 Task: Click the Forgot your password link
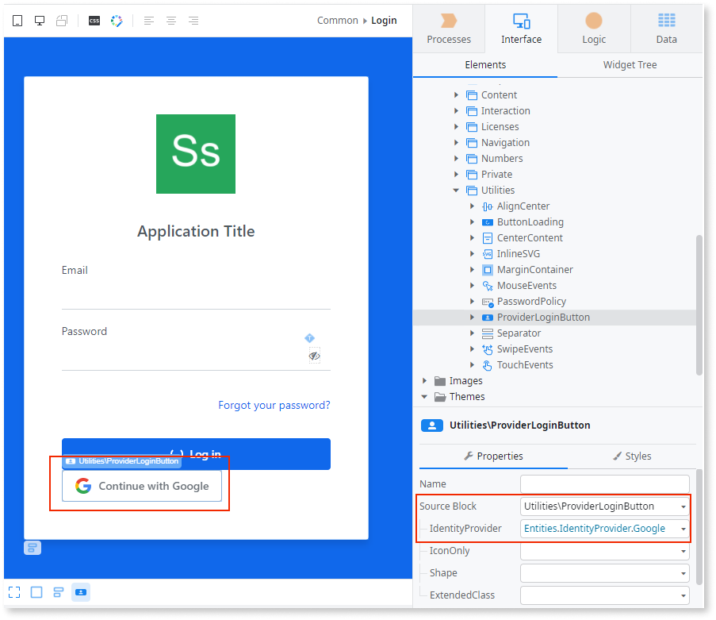coord(274,405)
